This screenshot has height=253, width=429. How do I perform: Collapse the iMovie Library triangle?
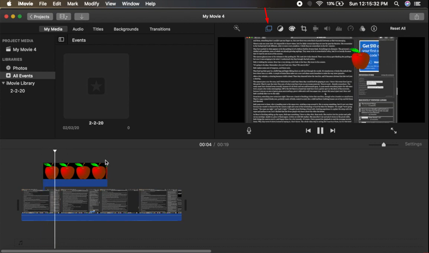click(x=3, y=83)
